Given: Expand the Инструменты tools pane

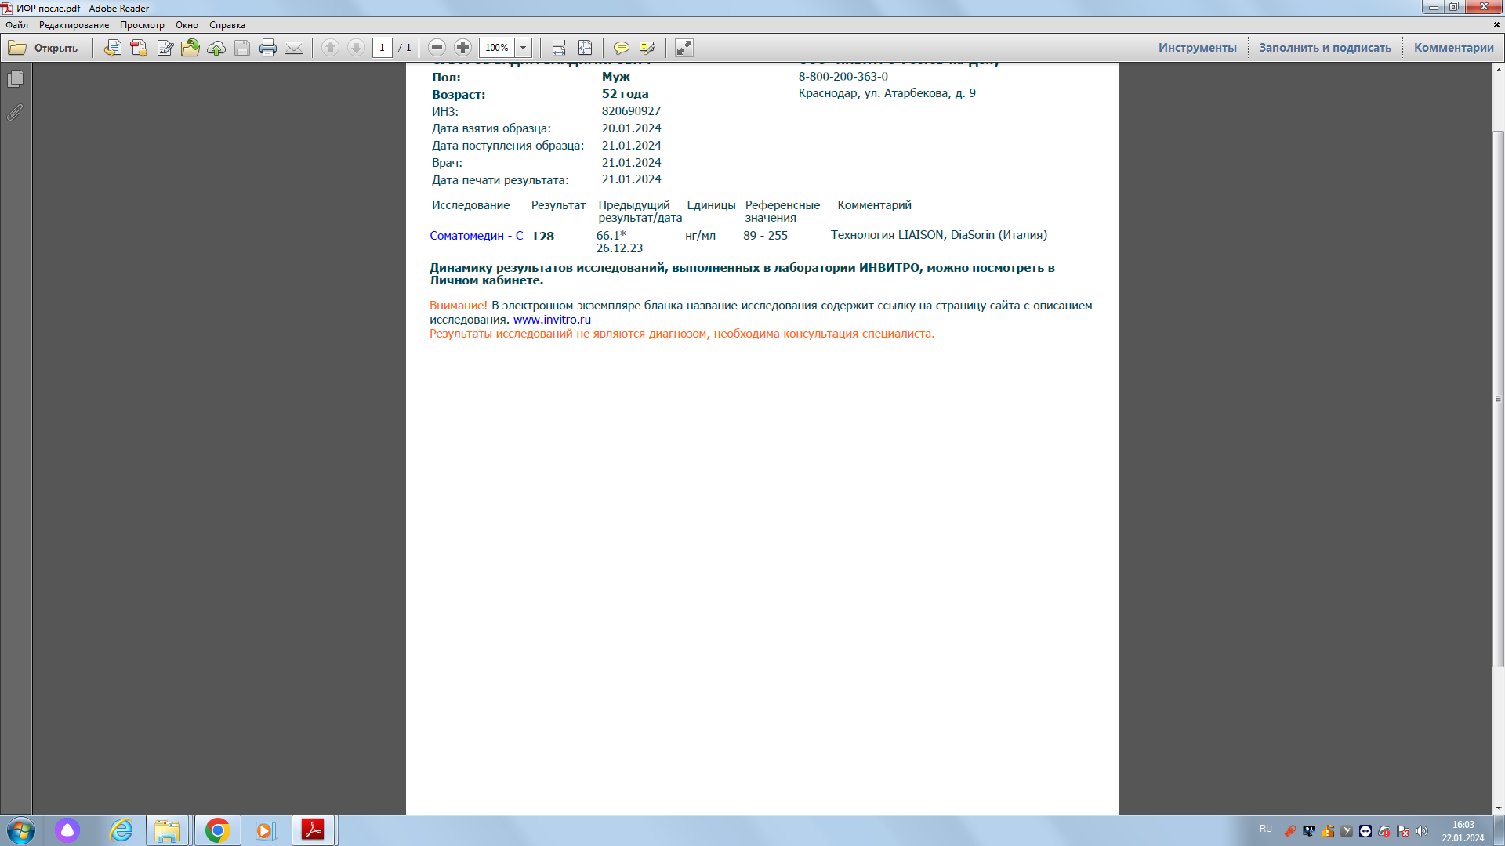Looking at the screenshot, I should click(1197, 48).
